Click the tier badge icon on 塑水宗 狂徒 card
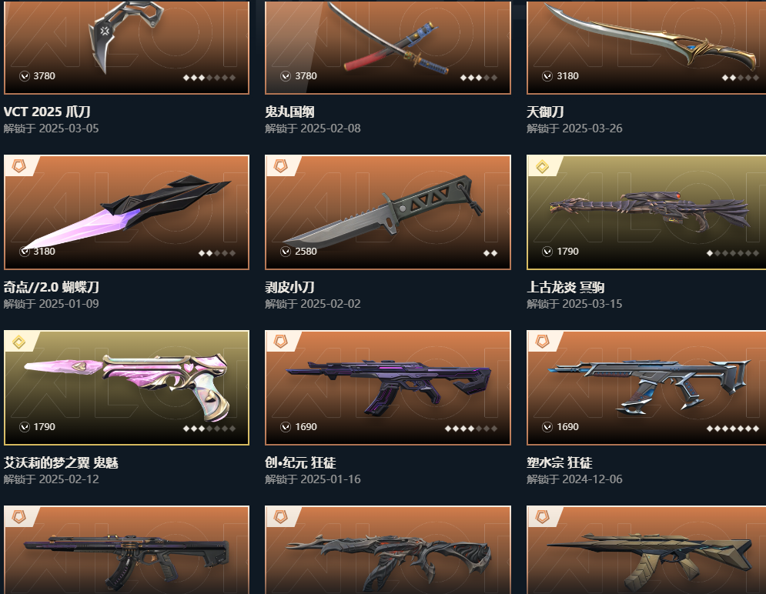Screen dimensions: 766x594 (542, 341)
